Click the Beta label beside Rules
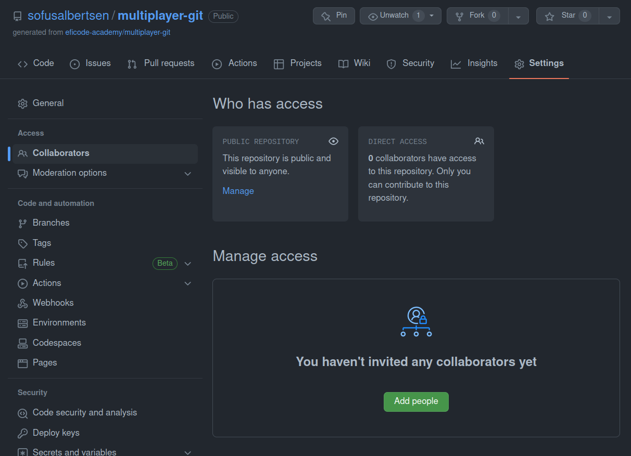This screenshot has width=631, height=456. pos(165,263)
